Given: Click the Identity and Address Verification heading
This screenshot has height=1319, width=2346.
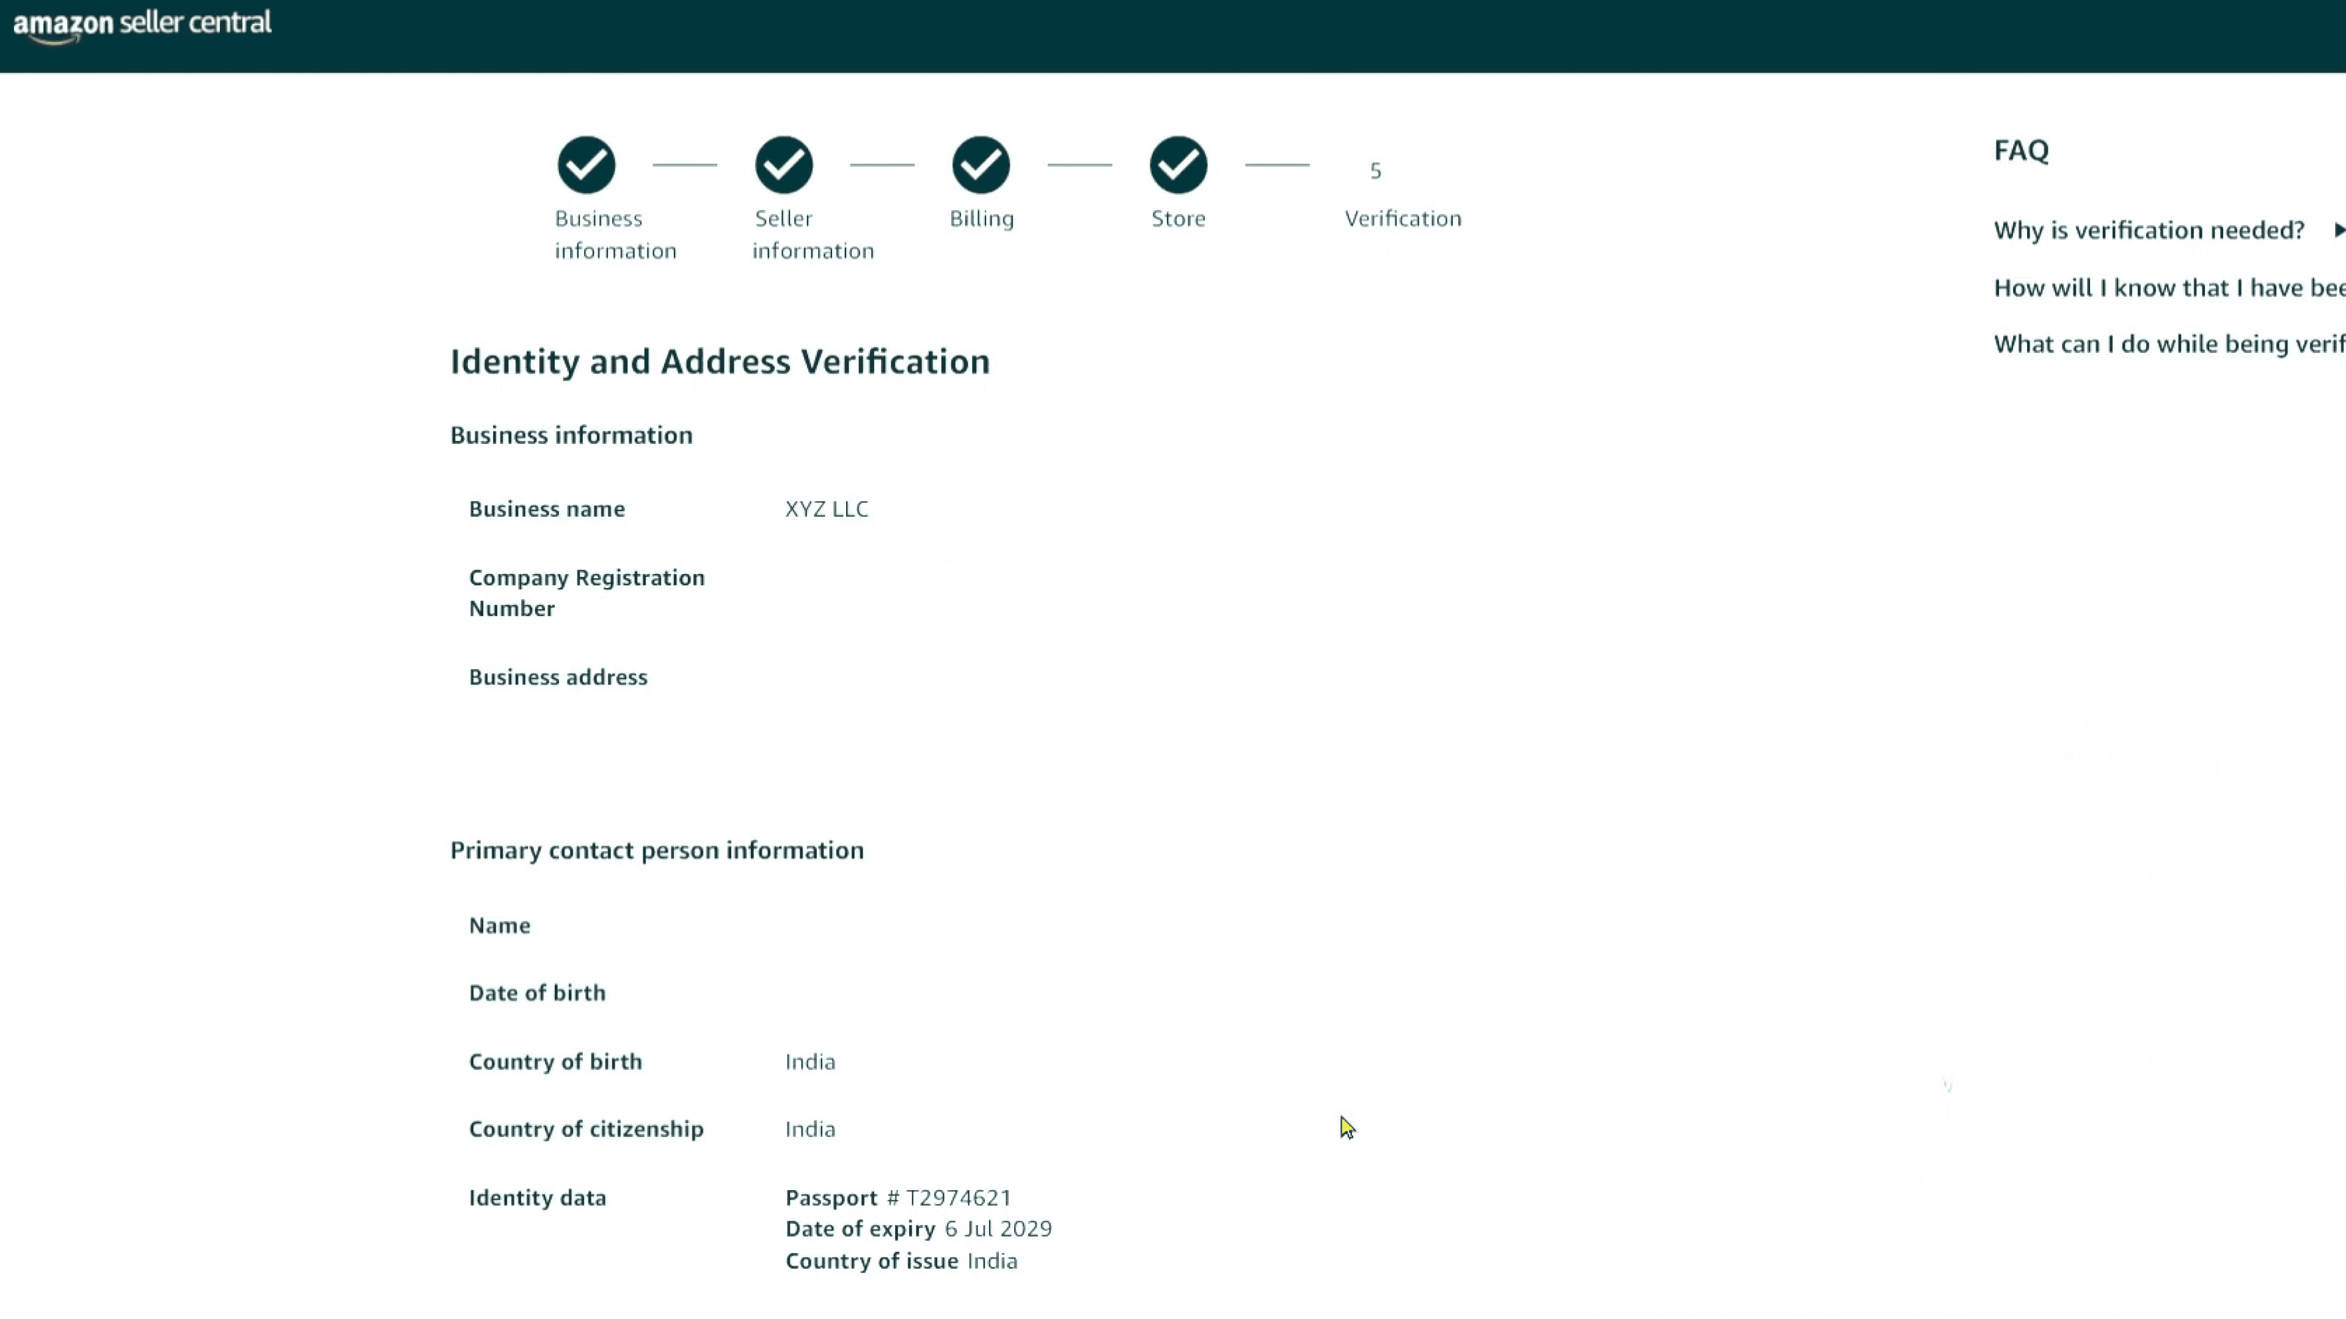Looking at the screenshot, I should (720, 362).
